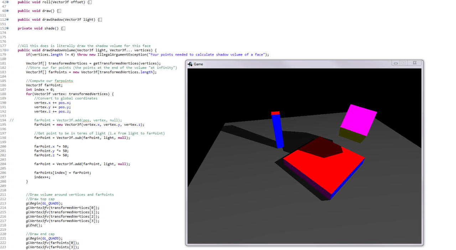Maximize the Game window
The height and width of the screenshot is (250, 456).
404,63
